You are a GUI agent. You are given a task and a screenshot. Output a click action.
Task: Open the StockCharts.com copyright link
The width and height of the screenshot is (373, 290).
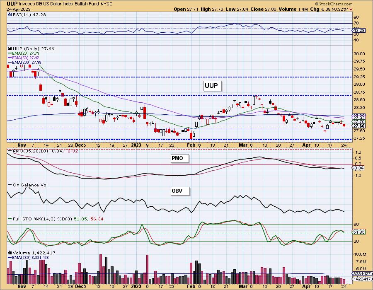pos(334,4)
